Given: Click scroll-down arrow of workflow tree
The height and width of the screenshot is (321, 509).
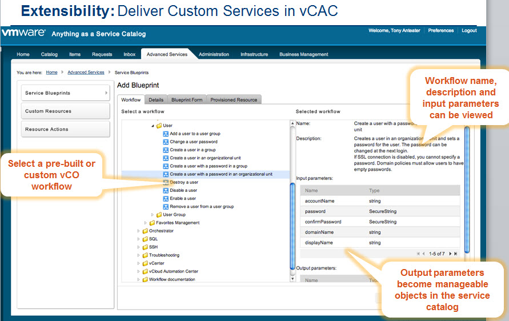Looking at the screenshot, I should (x=292, y=279).
